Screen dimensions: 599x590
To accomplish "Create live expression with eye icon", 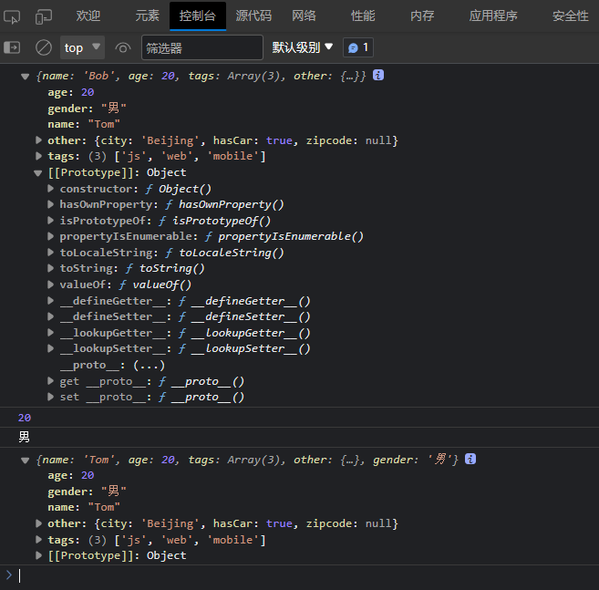I will click(x=123, y=48).
